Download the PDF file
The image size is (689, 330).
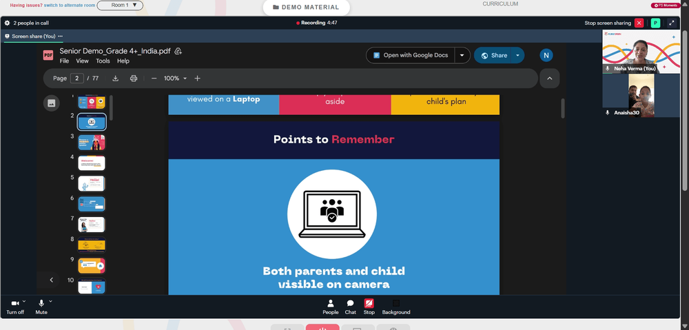[116, 79]
